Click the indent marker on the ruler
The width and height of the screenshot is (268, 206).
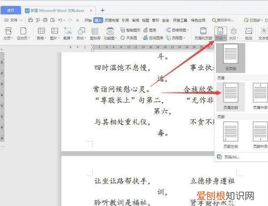pyautogui.click(x=92, y=48)
